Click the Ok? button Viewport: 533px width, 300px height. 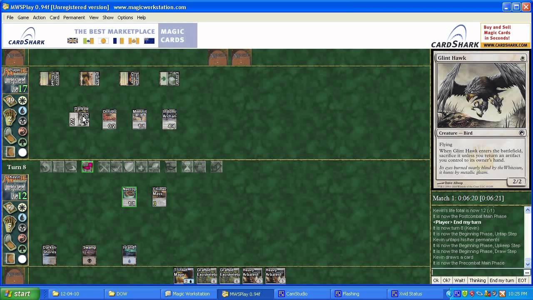pos(446,280)
